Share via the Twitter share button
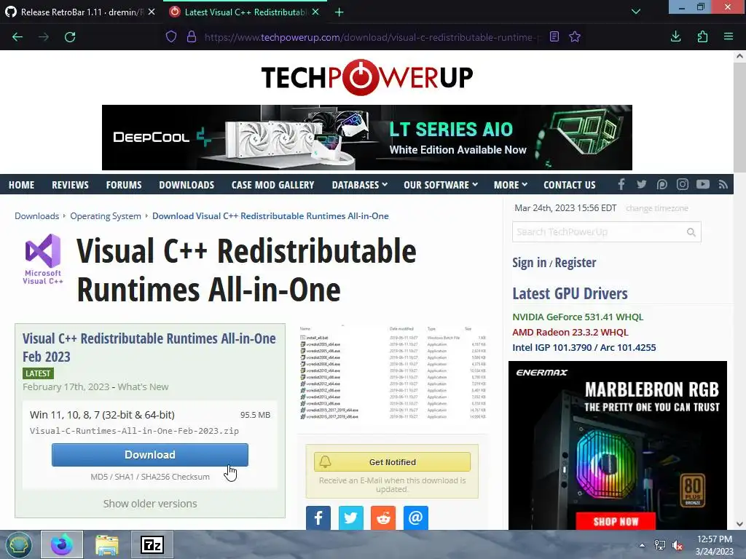This screenshot has width=746, height=559. [350, 518]
